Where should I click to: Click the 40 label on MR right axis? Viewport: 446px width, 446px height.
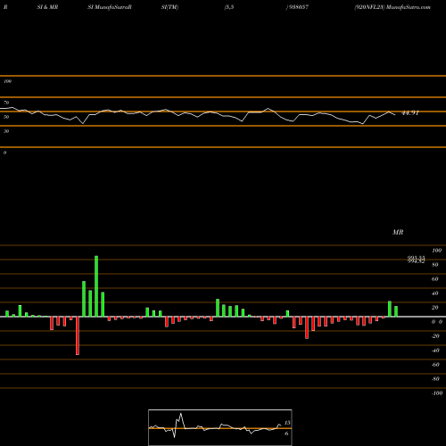(435, 293)
